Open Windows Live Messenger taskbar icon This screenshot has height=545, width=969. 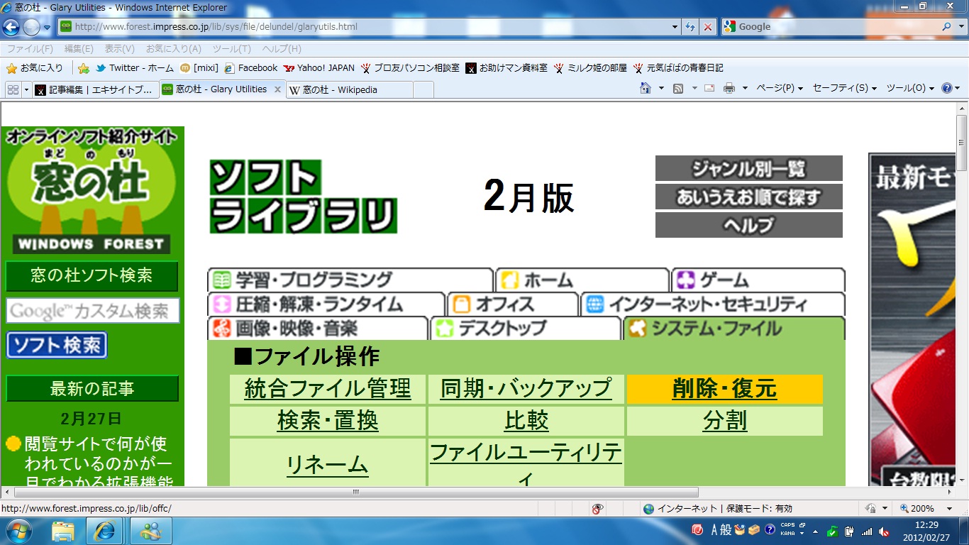[x=150, y=531]
